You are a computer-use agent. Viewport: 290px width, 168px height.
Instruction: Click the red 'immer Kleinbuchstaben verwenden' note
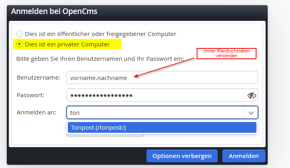[x=227, y=54]
